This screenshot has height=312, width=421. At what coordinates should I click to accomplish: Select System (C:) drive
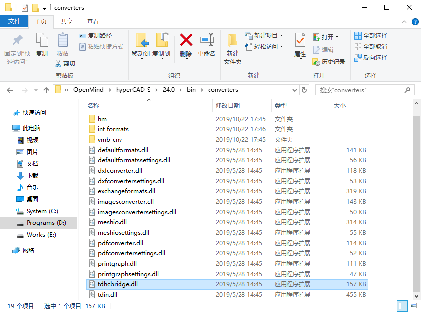coord(37,211)
